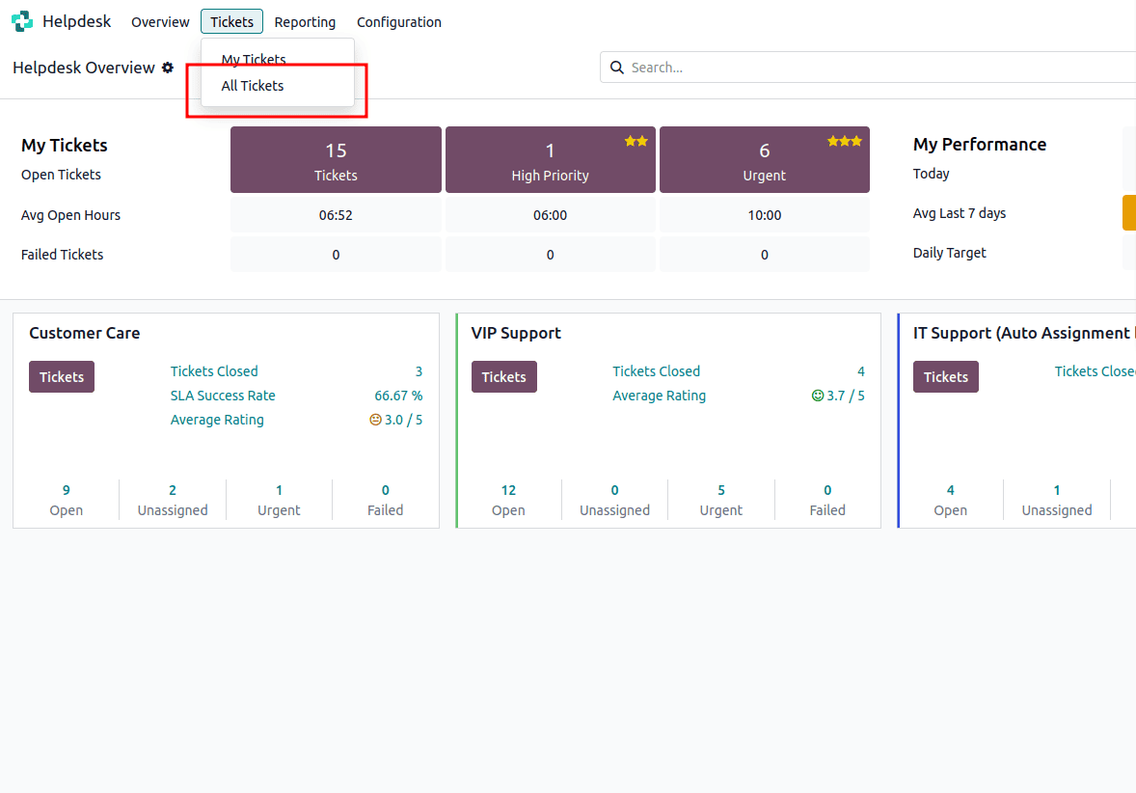The image size is (1136, 793).
Task: Click the two-star priority icon on High Priority card
Action: point(636,140)
